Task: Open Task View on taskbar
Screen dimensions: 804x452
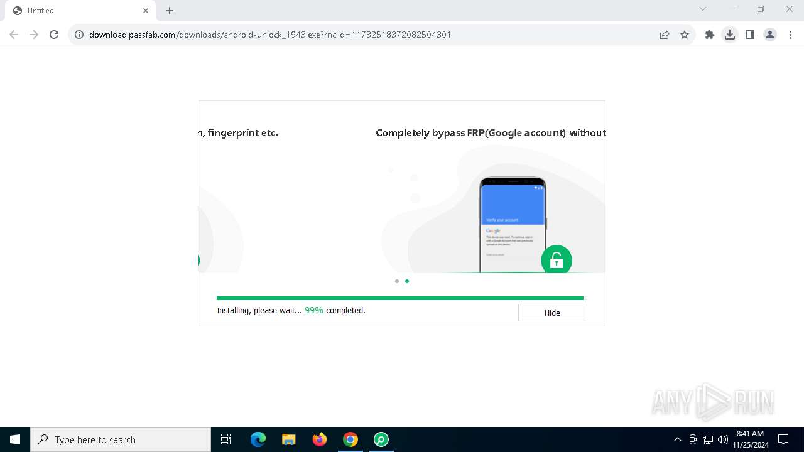Action: pyautogui.click(x=226, y=439)
